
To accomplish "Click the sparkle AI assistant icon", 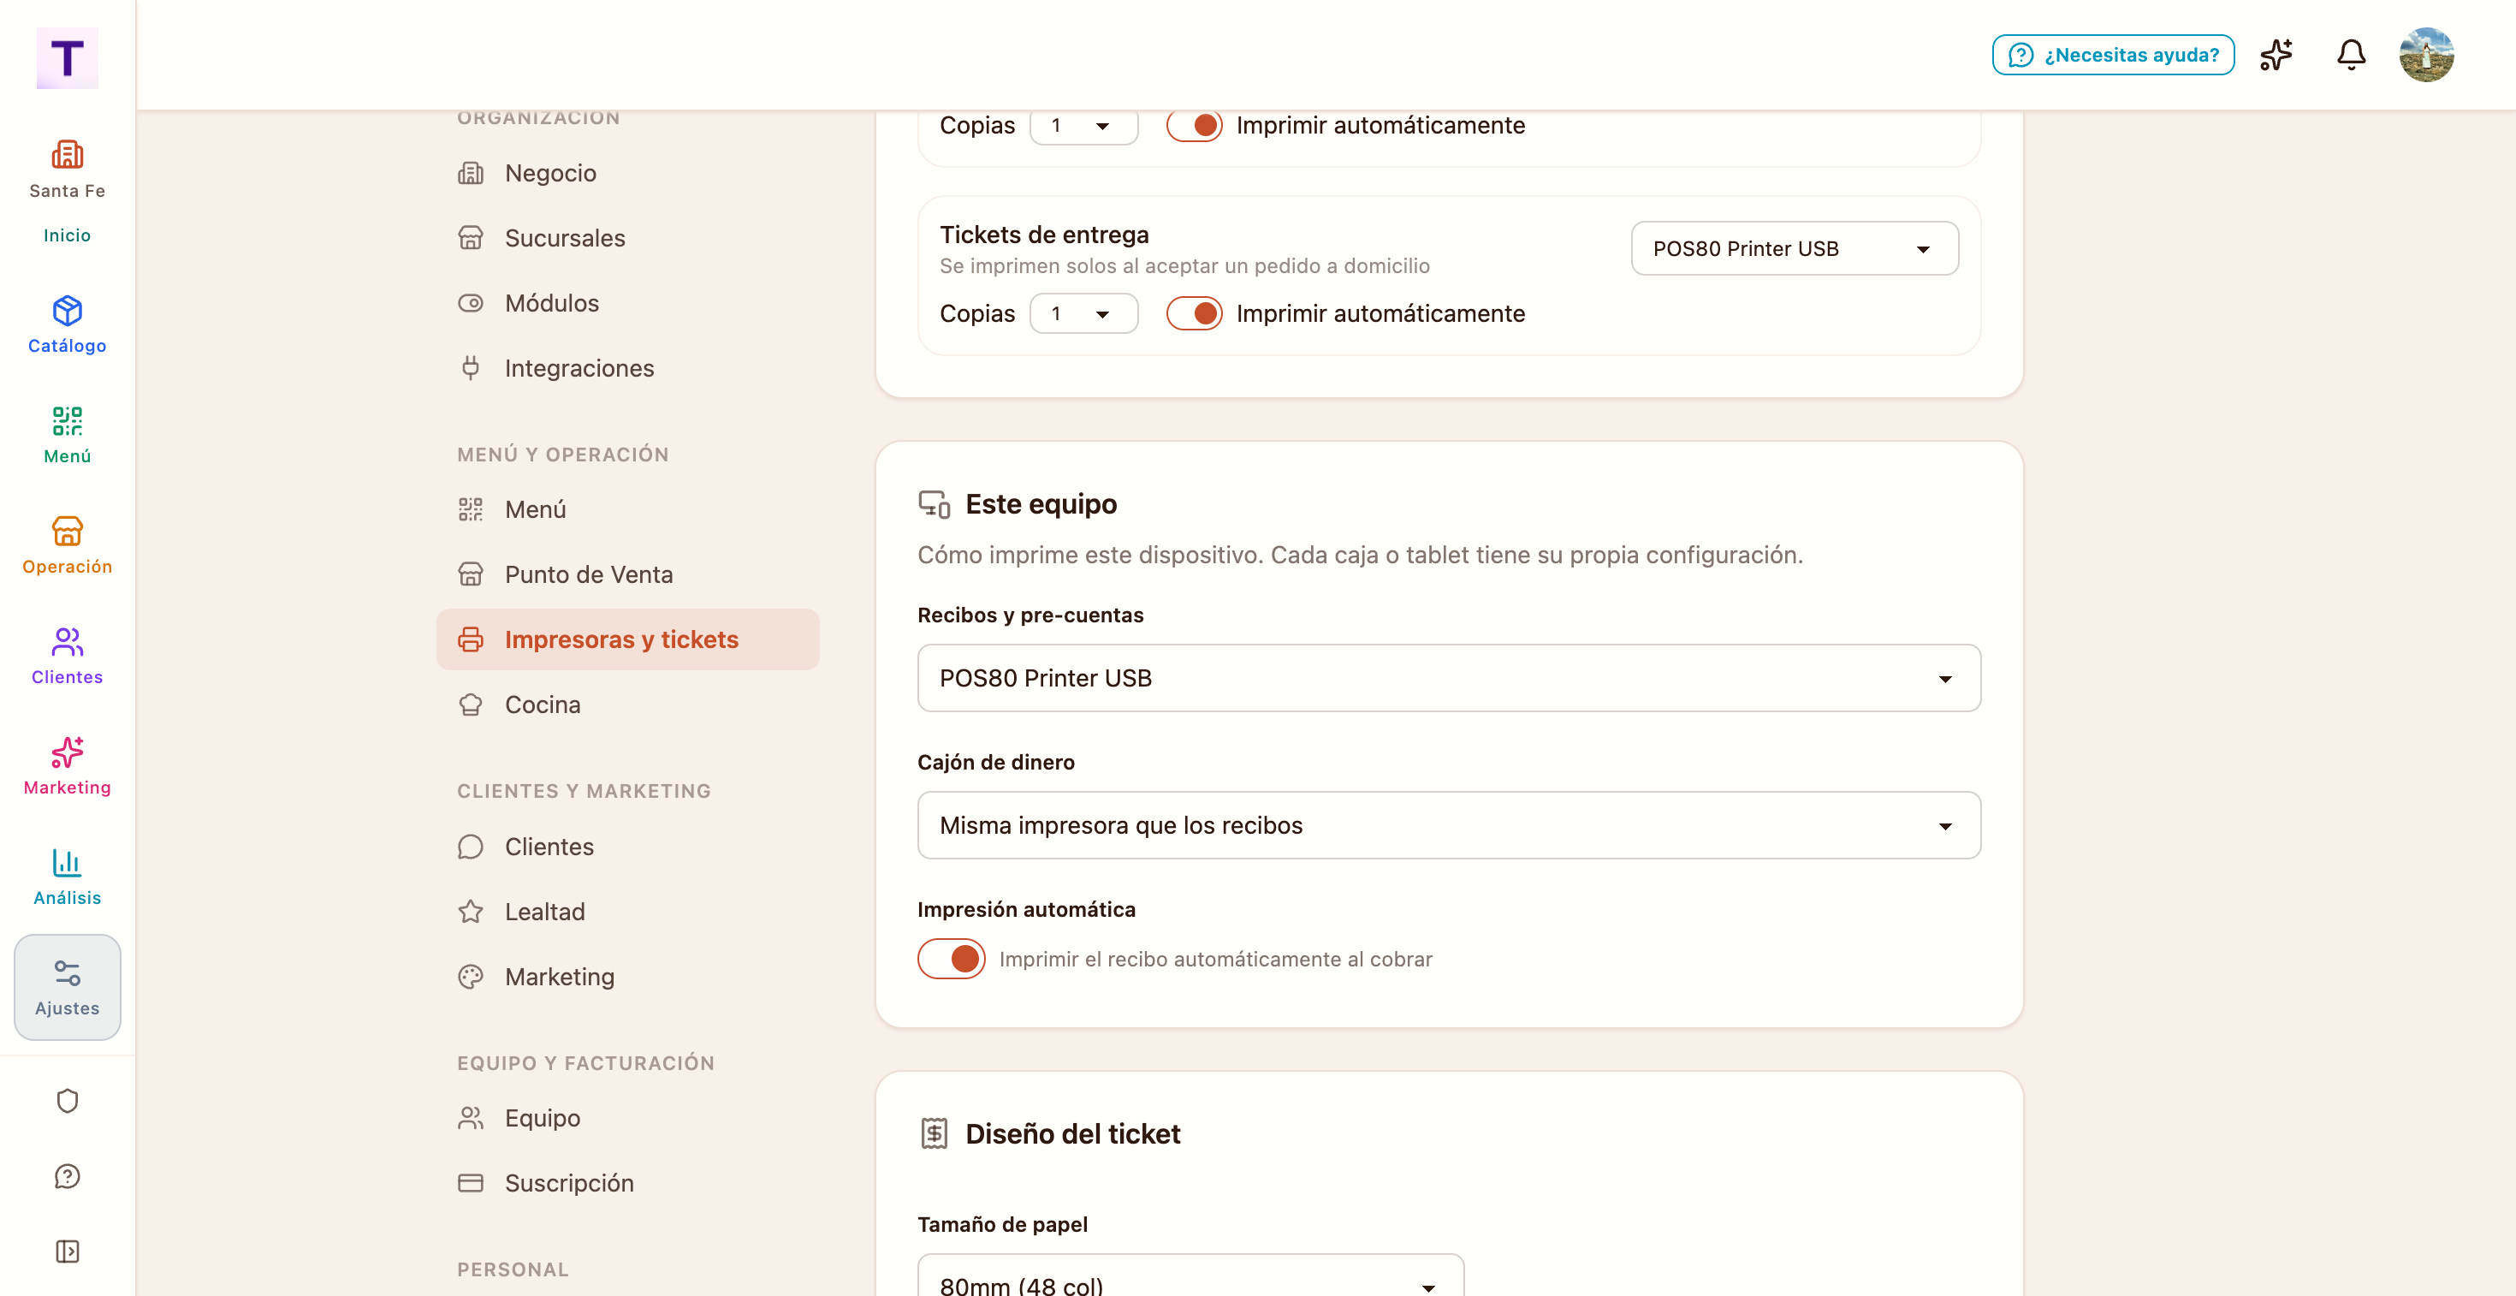I will (x=2276, y=55).
